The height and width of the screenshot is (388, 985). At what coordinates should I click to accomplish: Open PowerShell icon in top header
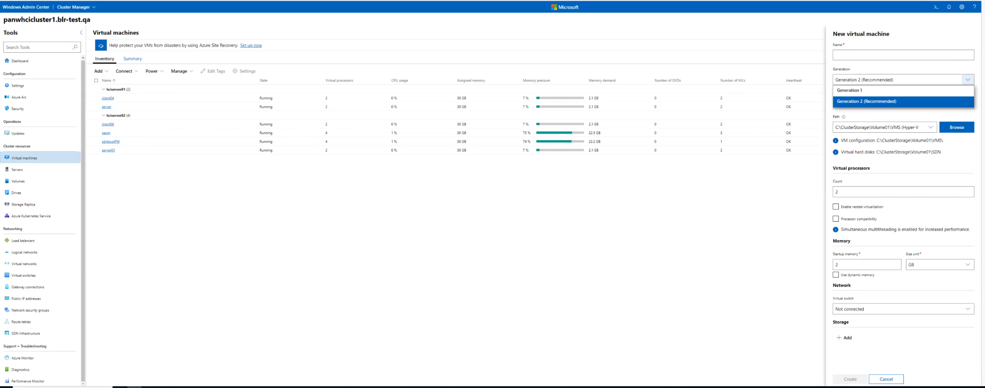coord(936,7)
